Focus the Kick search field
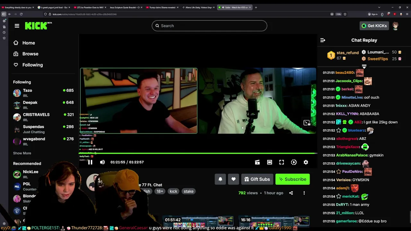411x231 pixels. tap(209, 26)
